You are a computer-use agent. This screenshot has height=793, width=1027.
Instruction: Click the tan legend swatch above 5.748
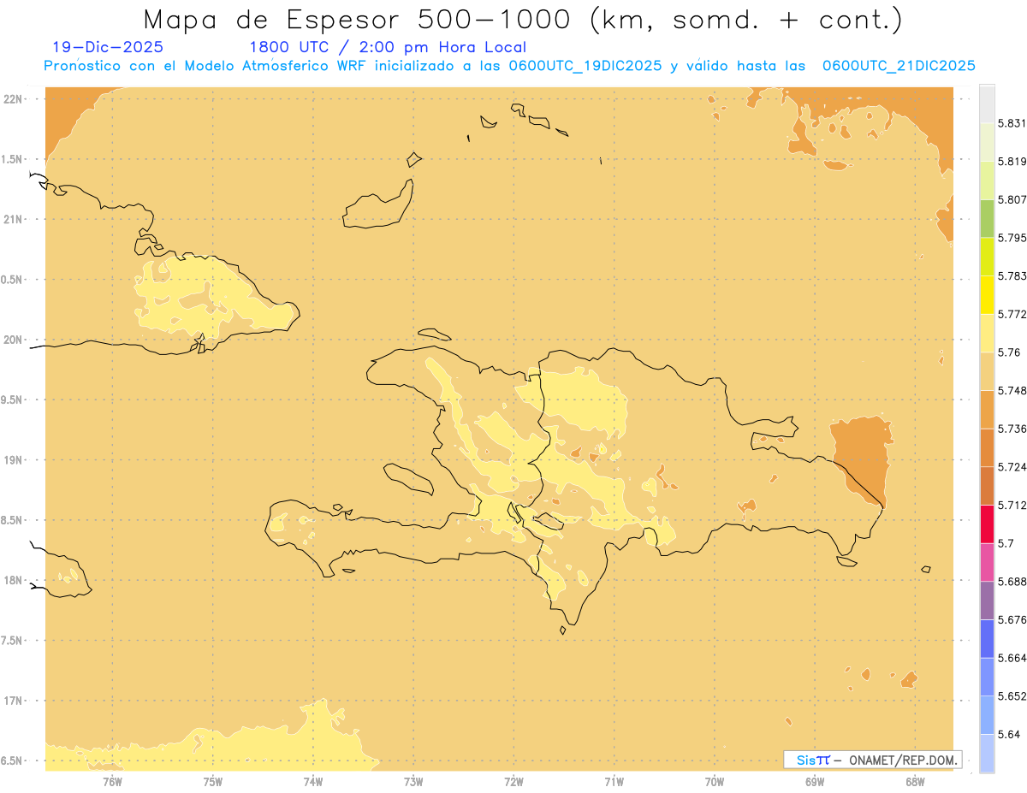click(x=987, y=371)
